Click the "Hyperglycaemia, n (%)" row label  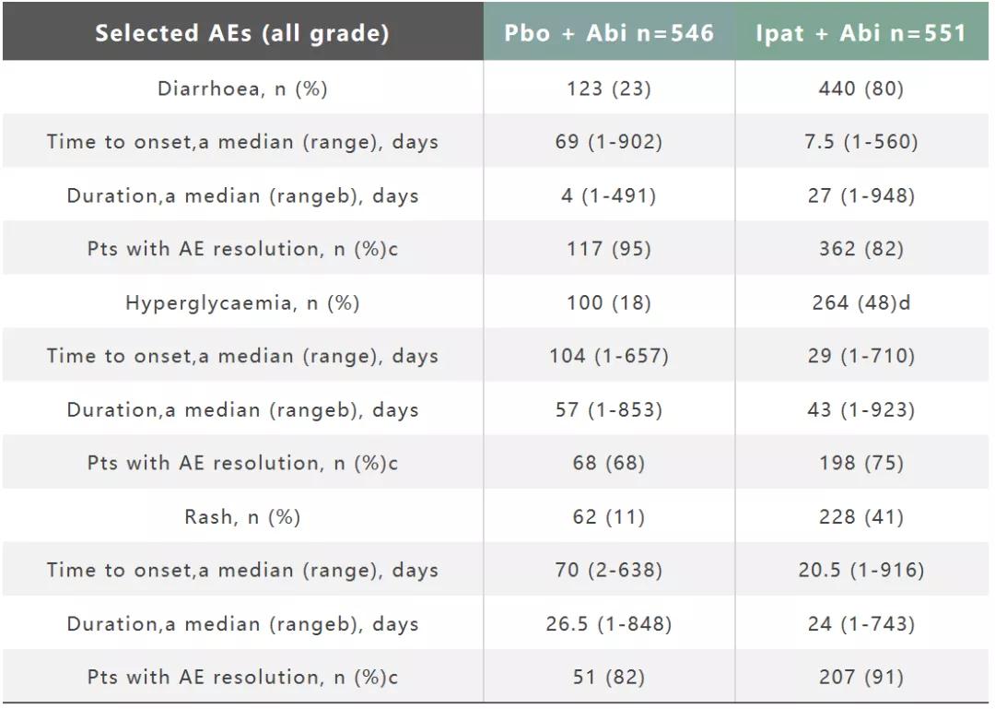click(x=242, y=302)
